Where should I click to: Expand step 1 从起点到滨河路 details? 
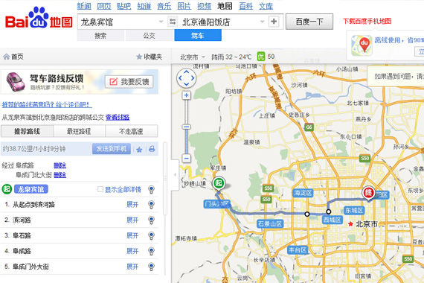click(132, 205)
